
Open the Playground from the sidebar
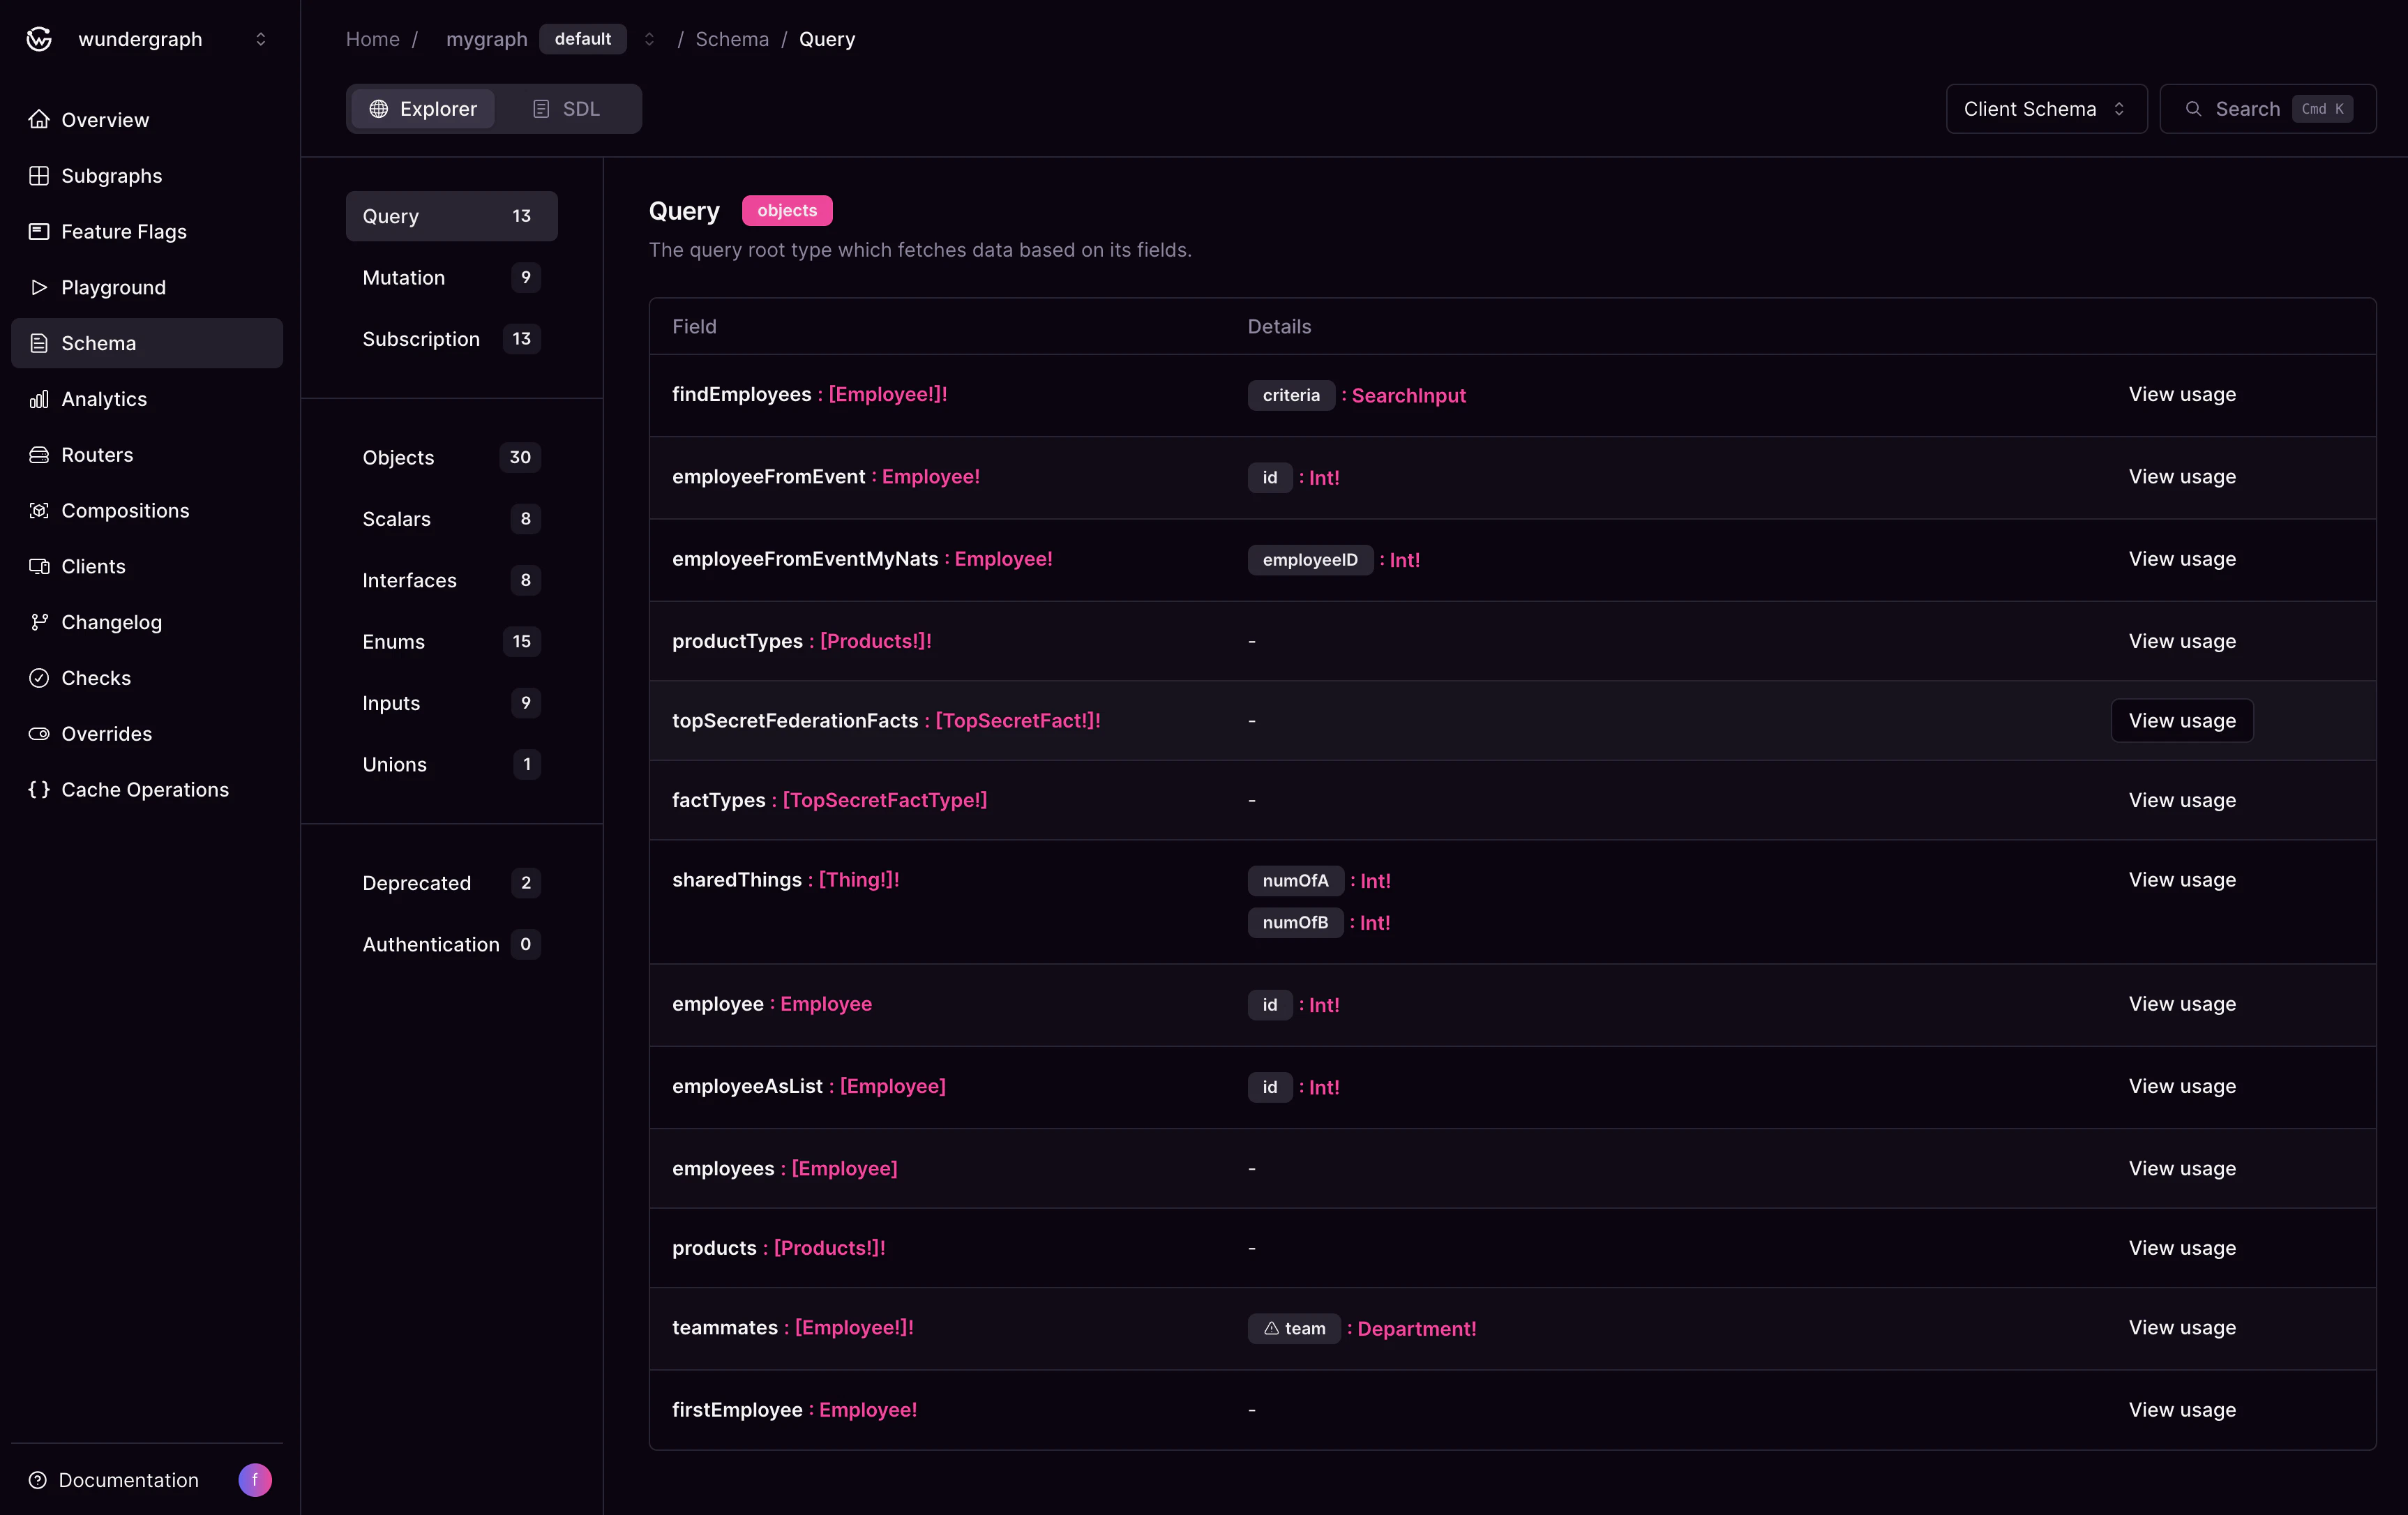point(112,287)
